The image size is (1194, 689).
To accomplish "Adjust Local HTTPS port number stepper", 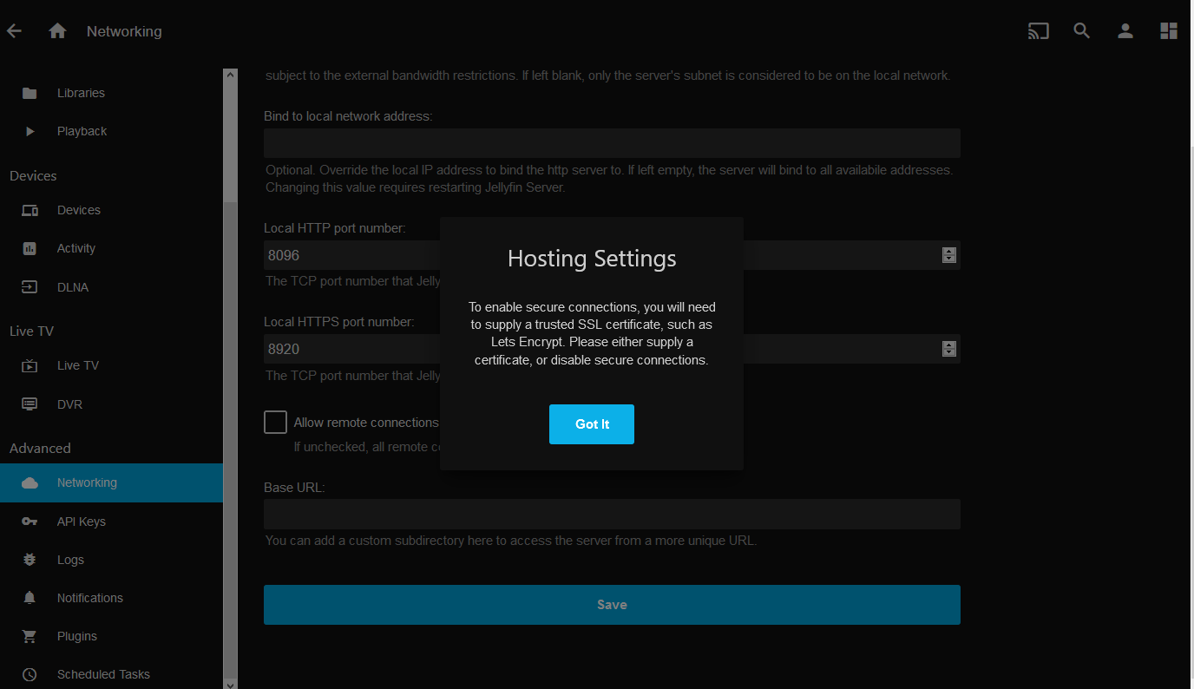I will coord(949,349).
